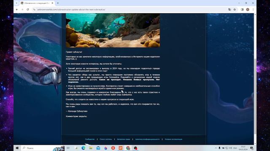Viewport: 270px width, 151px height.
Task: Close the current browser tab
Action: click(52, 3)
